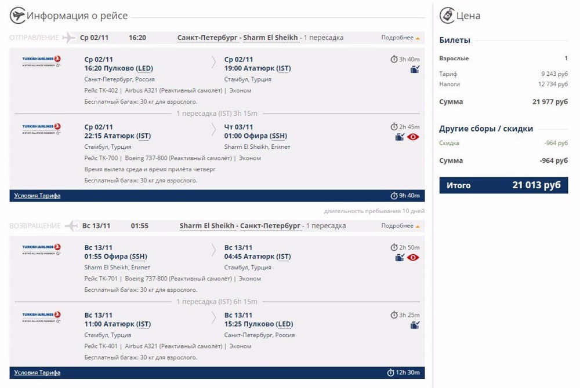Click stopwatch icon showing 9h 40m total
Viewport: 580px width, 388px height.
pos(394,196)
